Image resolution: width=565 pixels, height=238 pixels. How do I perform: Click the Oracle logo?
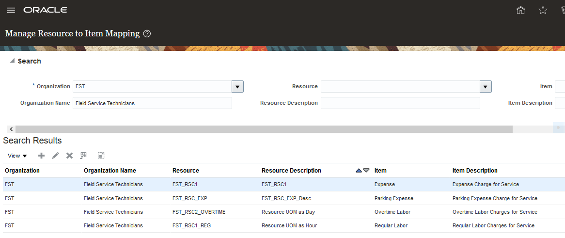coord(45,10)
